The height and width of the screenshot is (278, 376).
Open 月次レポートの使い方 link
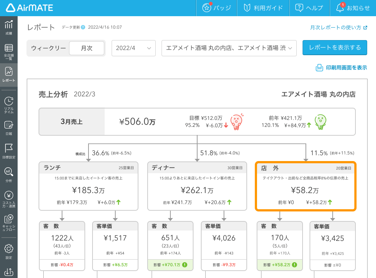[339, 27]
